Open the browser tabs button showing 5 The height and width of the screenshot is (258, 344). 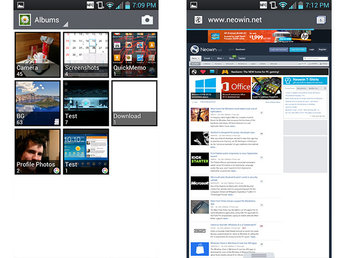[321, 20]
